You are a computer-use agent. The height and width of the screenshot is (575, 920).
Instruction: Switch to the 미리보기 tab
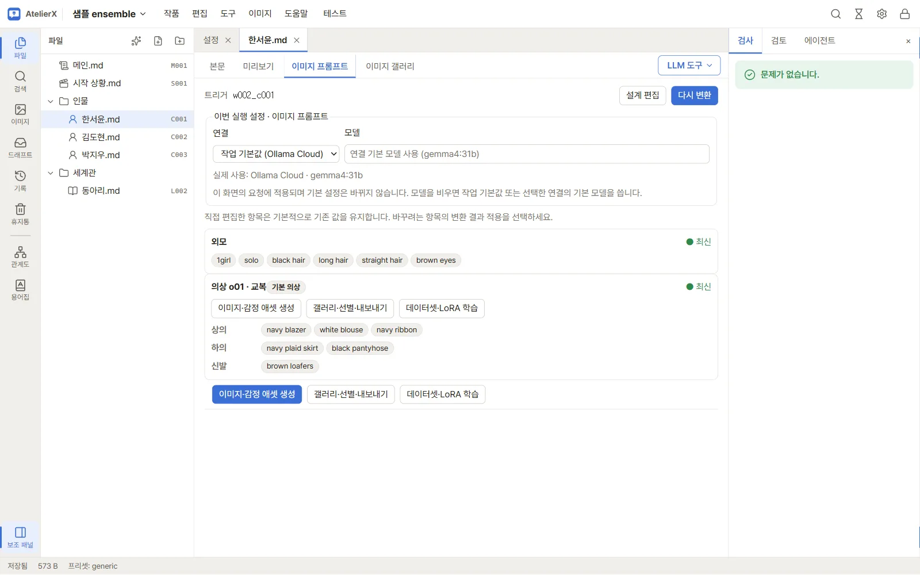pos(258,66)
